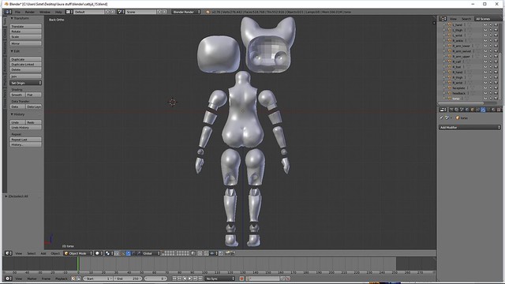Click the play animation button in timeline
This screenshot has height=284, width=505.
[x=190, y=278]
